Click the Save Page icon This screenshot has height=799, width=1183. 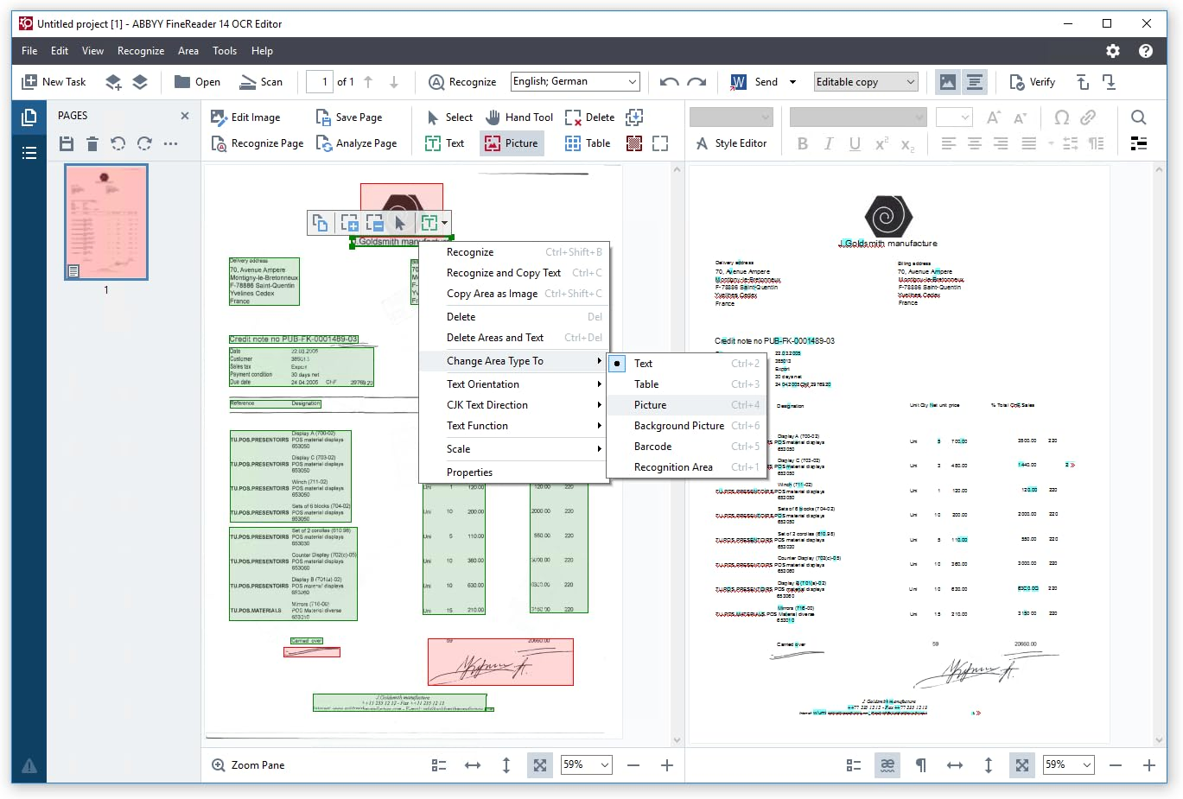click(323, 117)
